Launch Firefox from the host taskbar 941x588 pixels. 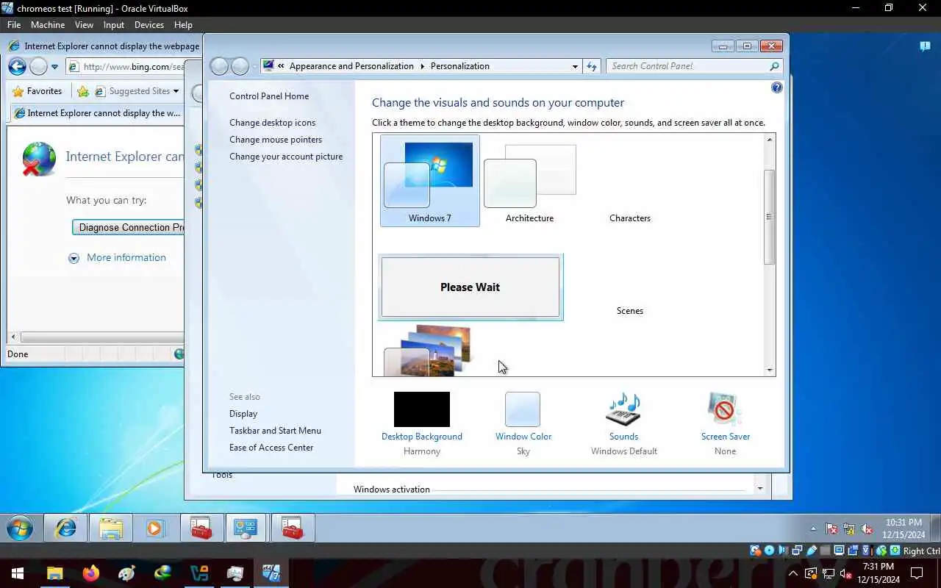point(91,573)
